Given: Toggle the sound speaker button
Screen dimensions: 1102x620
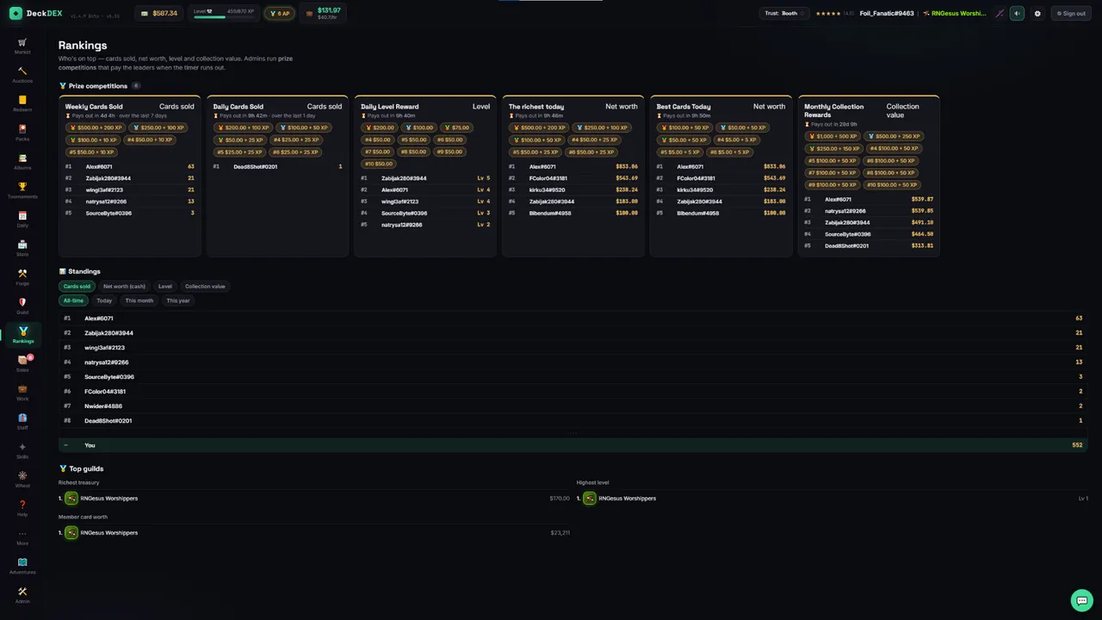Looking at the screenshot, I should pos(1017,14).
